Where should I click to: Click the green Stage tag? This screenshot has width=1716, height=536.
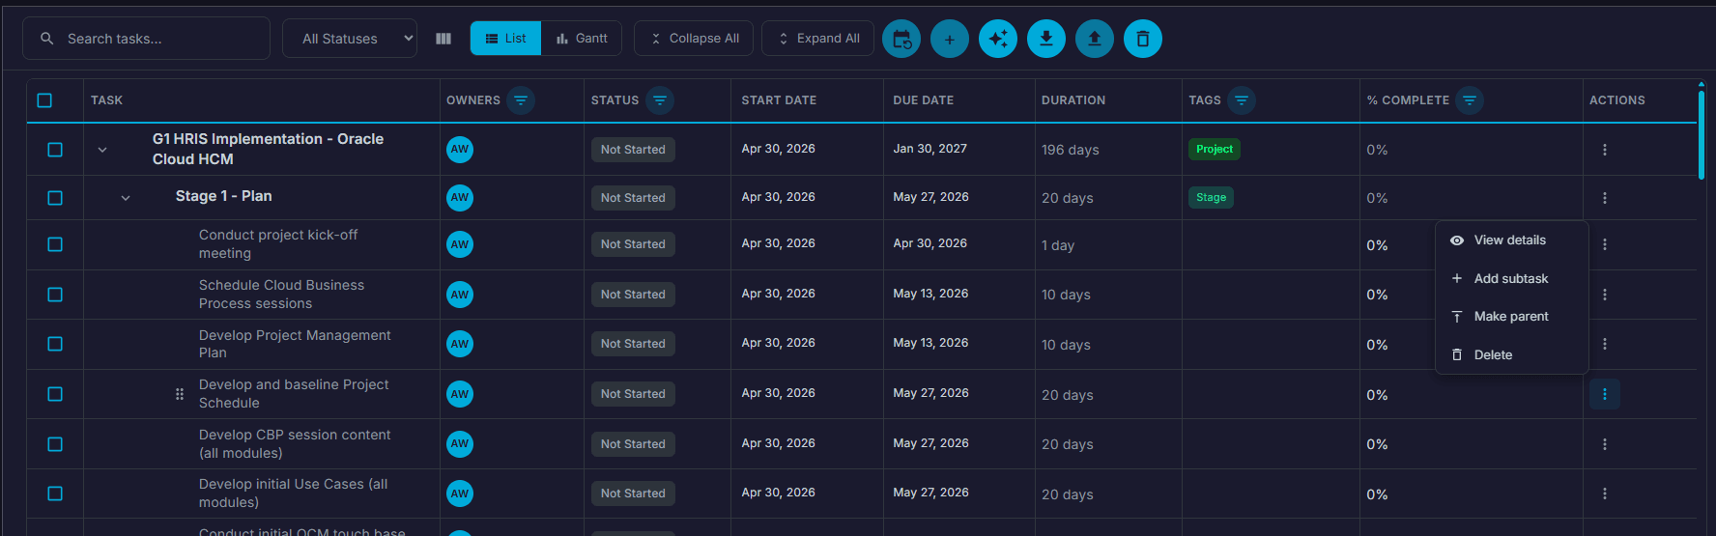click(1211, 198)
